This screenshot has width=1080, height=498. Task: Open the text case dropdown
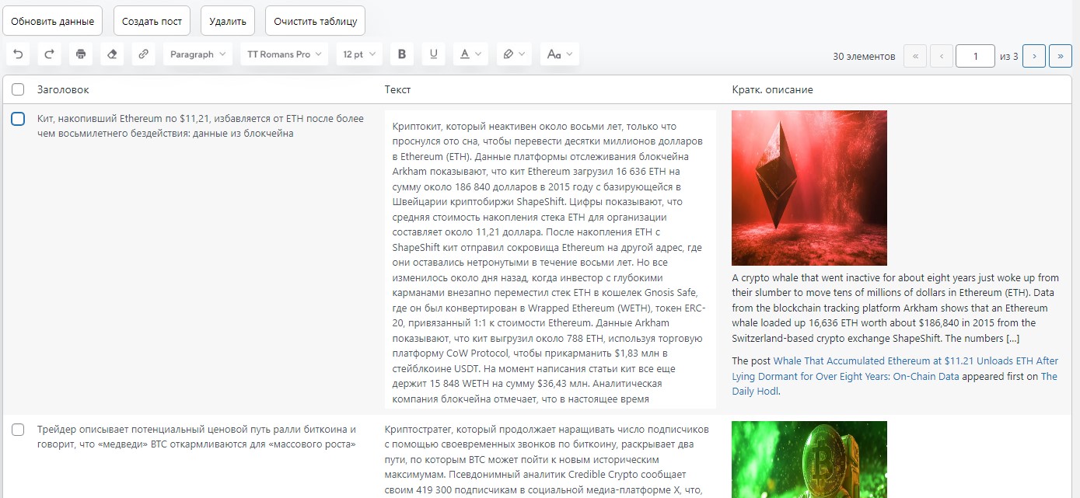[x=560, y=54]
